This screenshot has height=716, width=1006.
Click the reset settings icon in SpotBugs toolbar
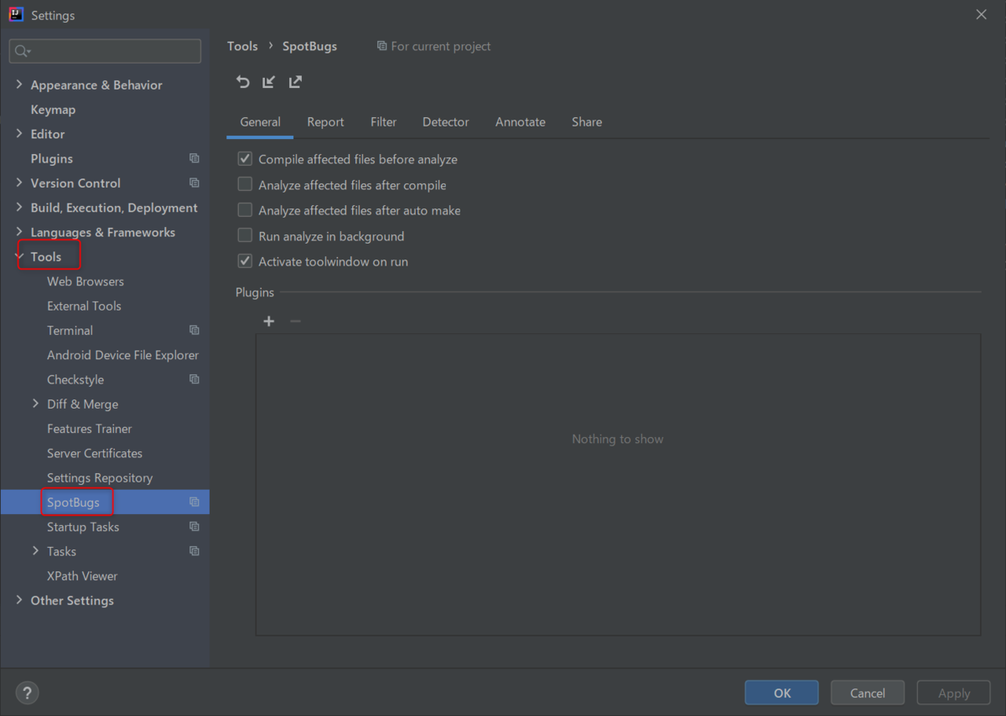[242, 81]
